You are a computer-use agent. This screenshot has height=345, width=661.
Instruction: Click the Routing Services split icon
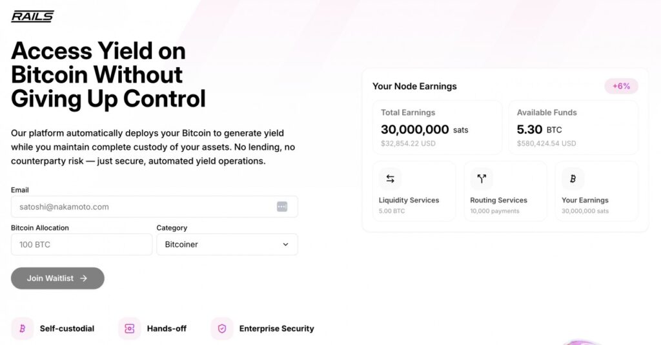pos(481,179)
